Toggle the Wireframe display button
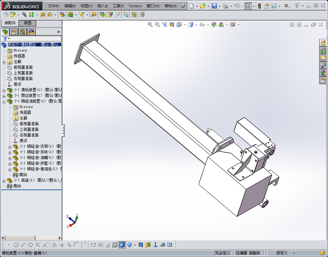The image size is (328, 257). pos(115,245)
